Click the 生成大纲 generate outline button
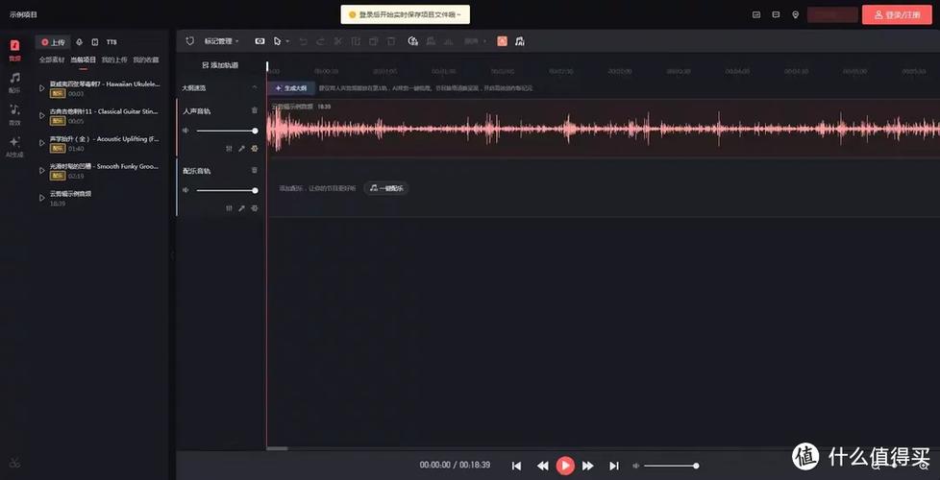The width and height of the screenshot is (940, 480). pyautogui.click(x=291, y=88)
